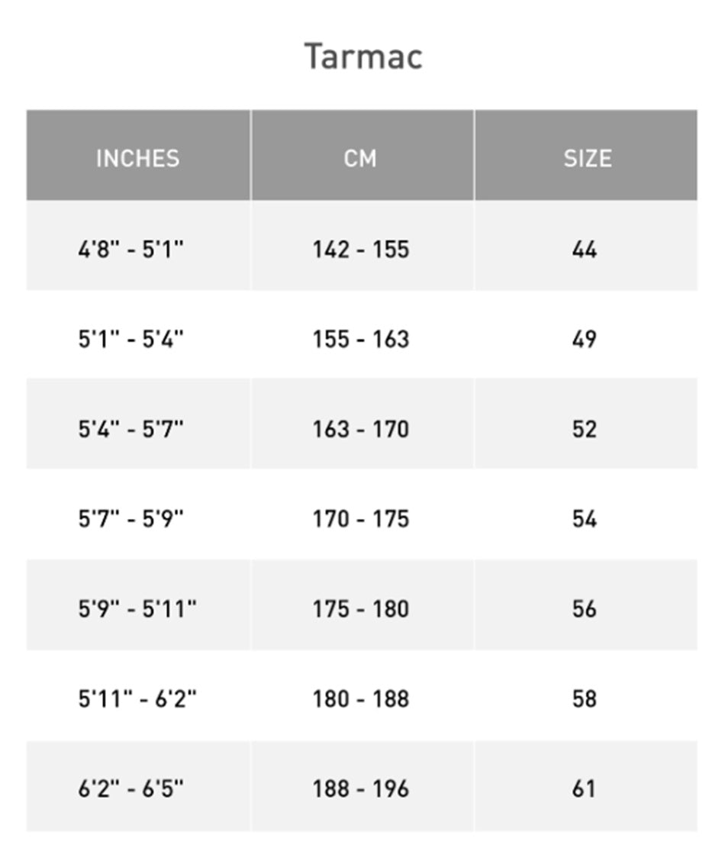Click the 170 - 175 cm cell

click(360, 519)
